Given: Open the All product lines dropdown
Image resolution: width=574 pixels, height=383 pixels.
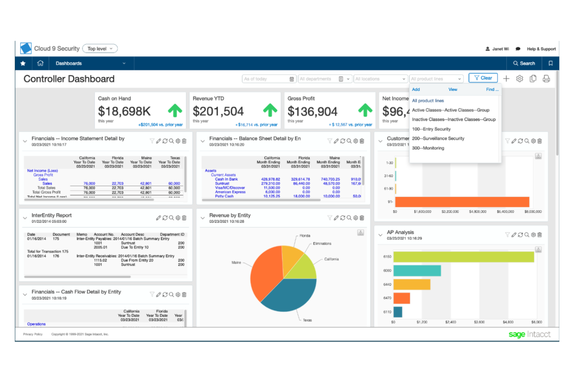Looking at the screenshot, I should click(x=436, y=79).
